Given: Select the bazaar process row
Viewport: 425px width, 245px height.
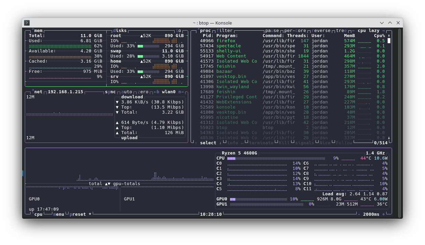Looking at the screenshot, I should (x=293, y=71).
